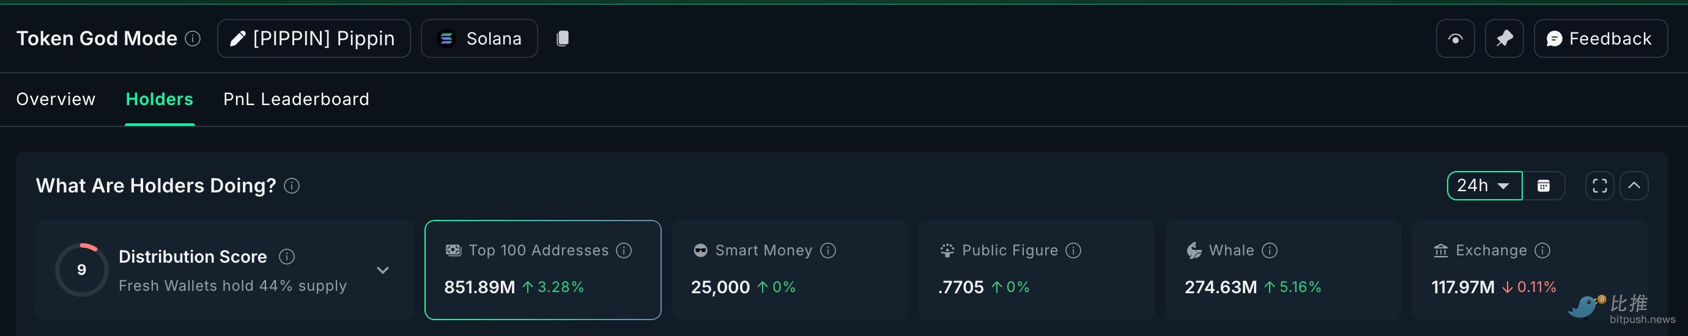Viewport: 1688px width, 336px height.
Task: Collapse the What Are Holders Doing section
Action: [x=1634, y=186]
